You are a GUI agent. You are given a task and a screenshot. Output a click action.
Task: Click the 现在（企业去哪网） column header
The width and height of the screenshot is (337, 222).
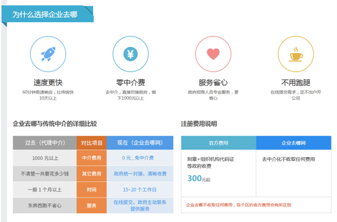point(140,143)
